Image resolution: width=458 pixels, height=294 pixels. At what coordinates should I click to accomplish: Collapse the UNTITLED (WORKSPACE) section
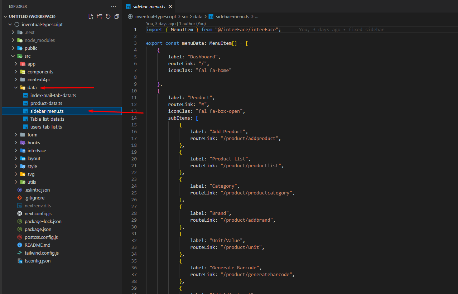[x=5, y=16]
